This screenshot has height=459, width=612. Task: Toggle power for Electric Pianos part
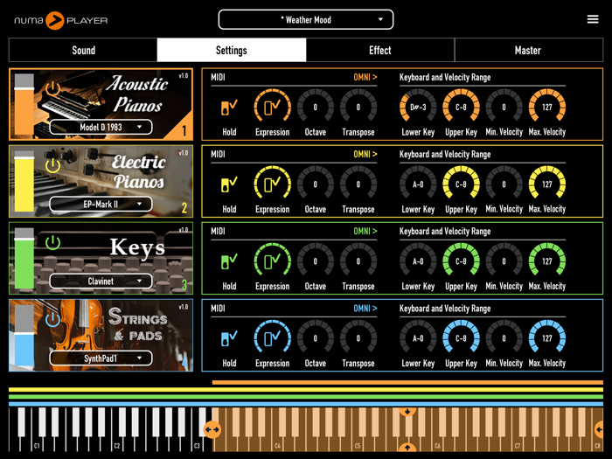point(52,165)
